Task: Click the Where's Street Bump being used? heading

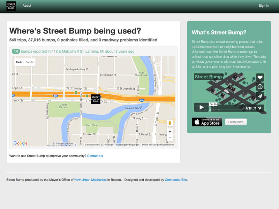Action: (x=75, y=31)
